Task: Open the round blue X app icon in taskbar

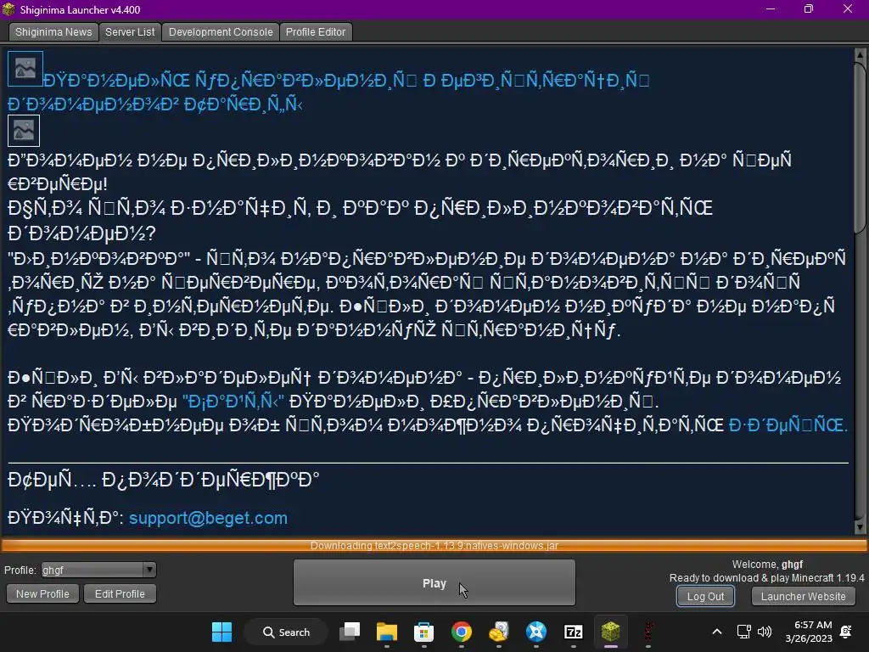Action: point(536,632)
